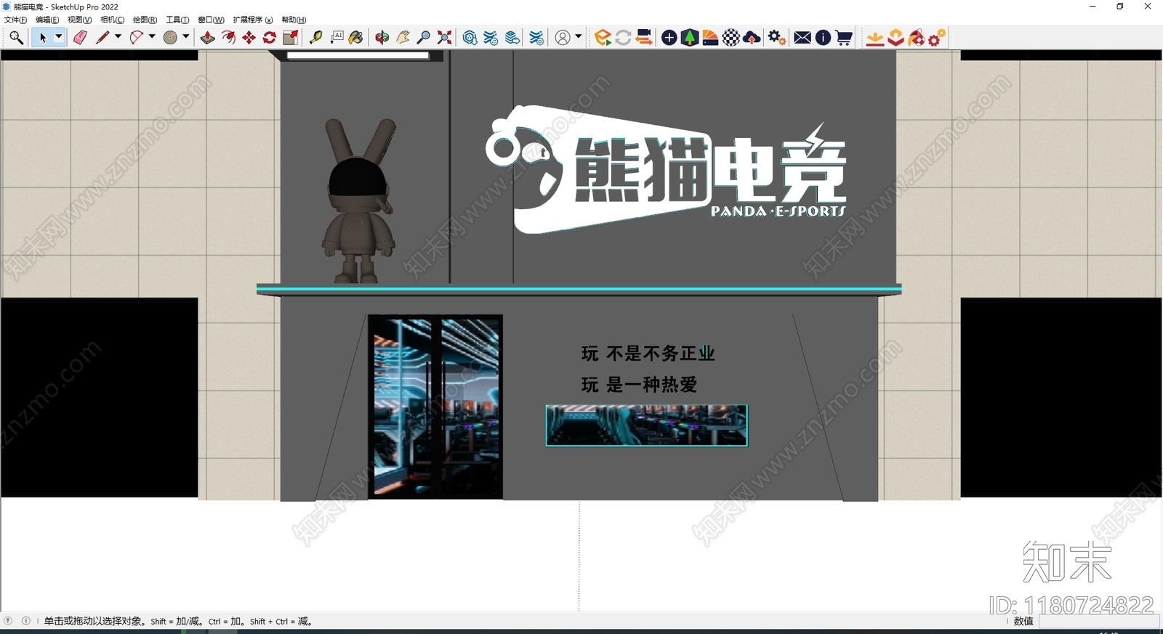
Task: Open the 视图(V) menu
Action: tap(79, 20)
